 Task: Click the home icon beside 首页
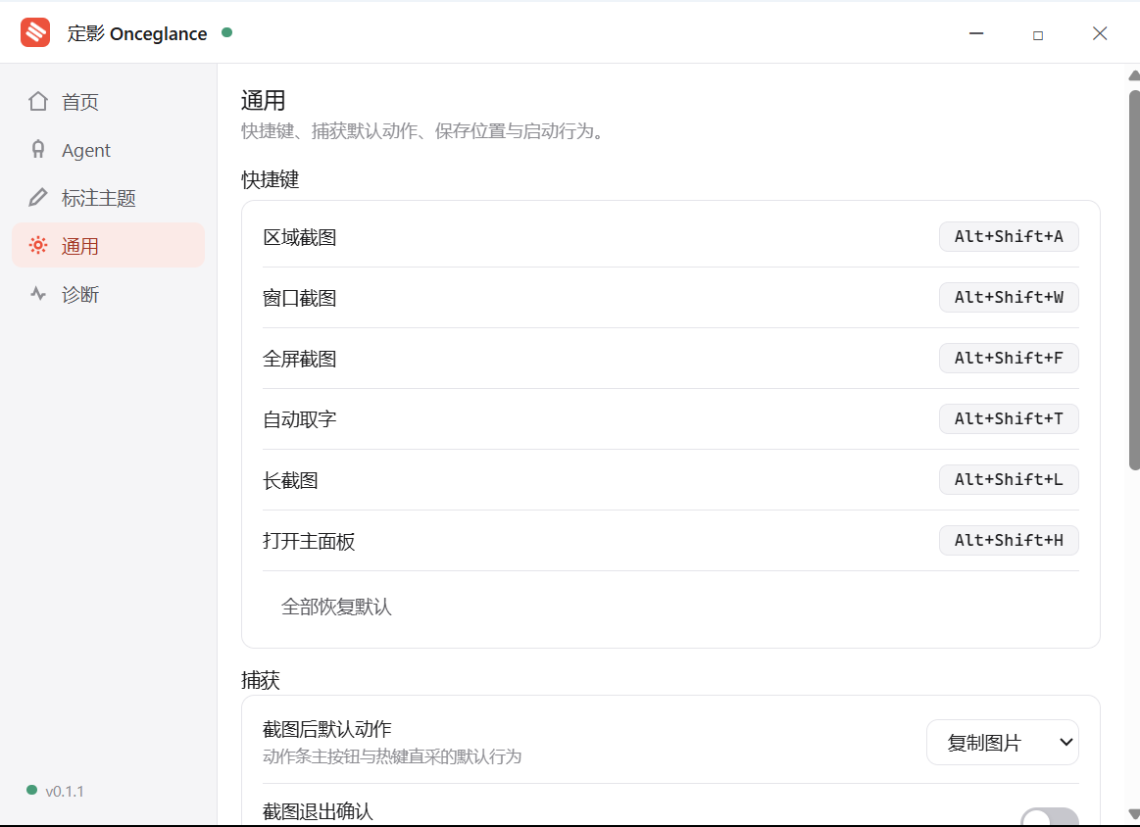[38, 101]
